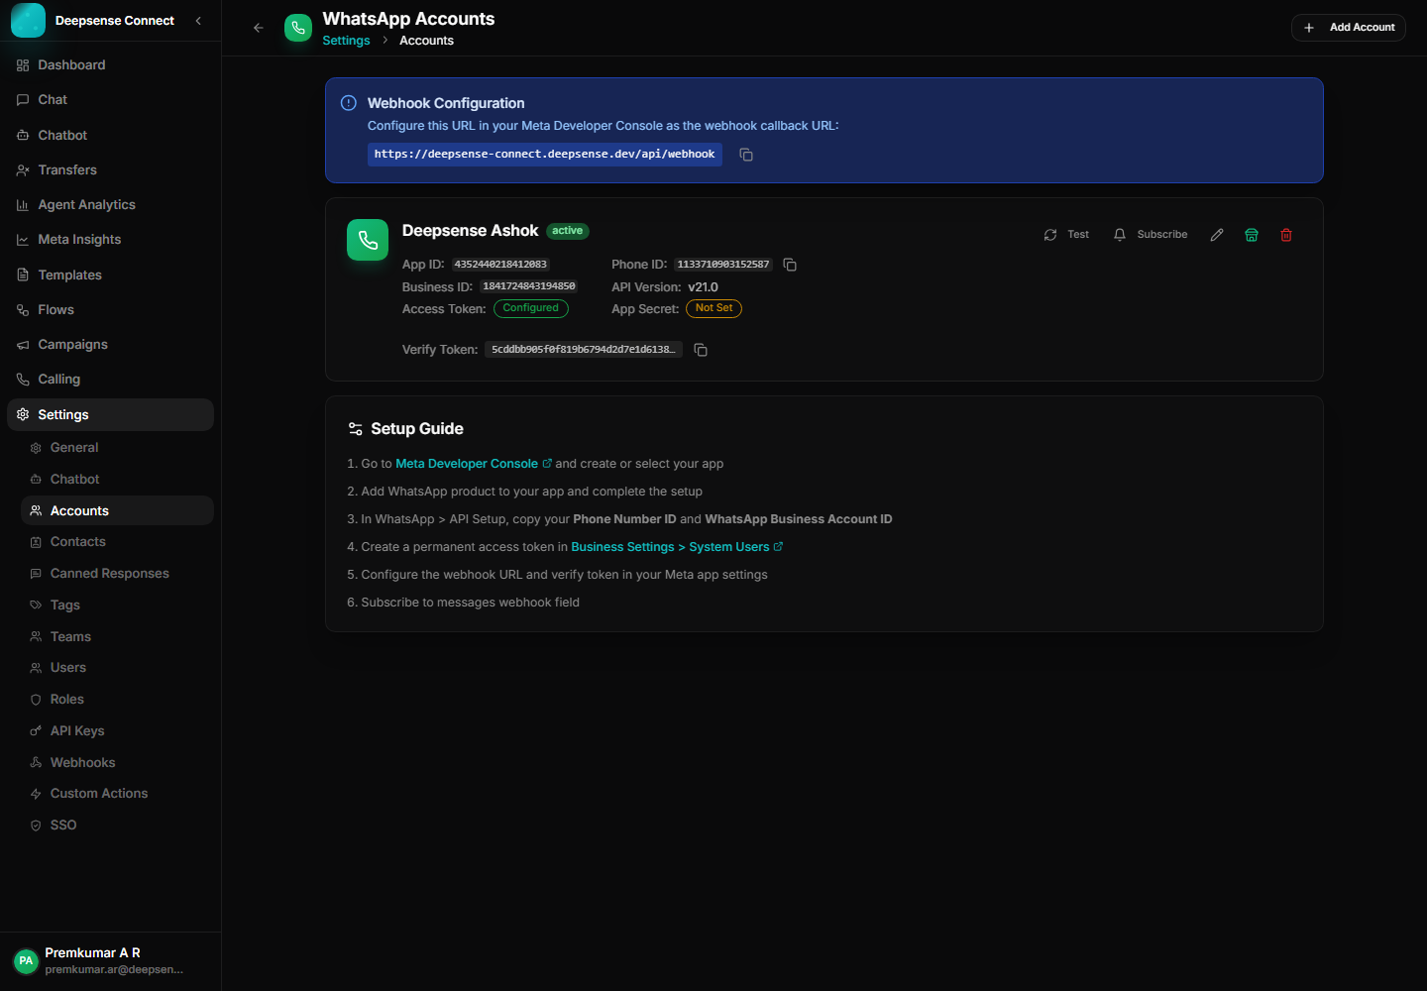Click the Premkumar A R profile avatar

click(x=25, y=960)
